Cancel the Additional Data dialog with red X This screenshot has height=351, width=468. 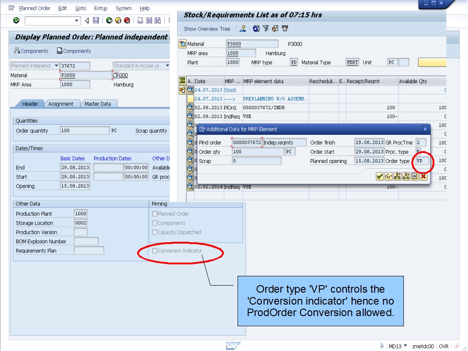tap(423, 176)
